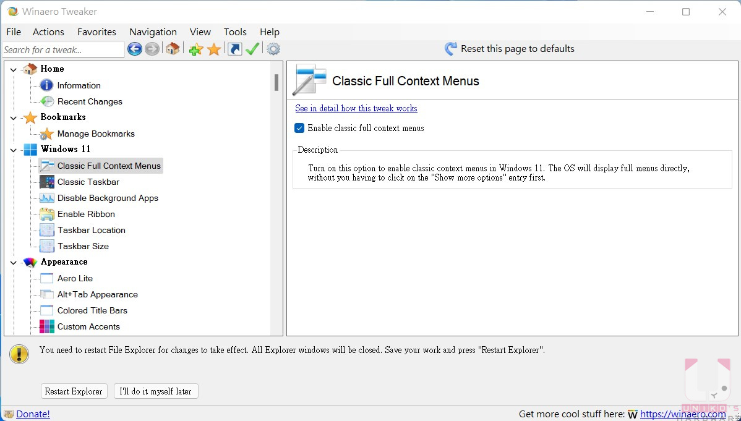The image size is (741, 421).
Task: Click Manage Bookmarks star-gear icon
Action: (46, 134)
